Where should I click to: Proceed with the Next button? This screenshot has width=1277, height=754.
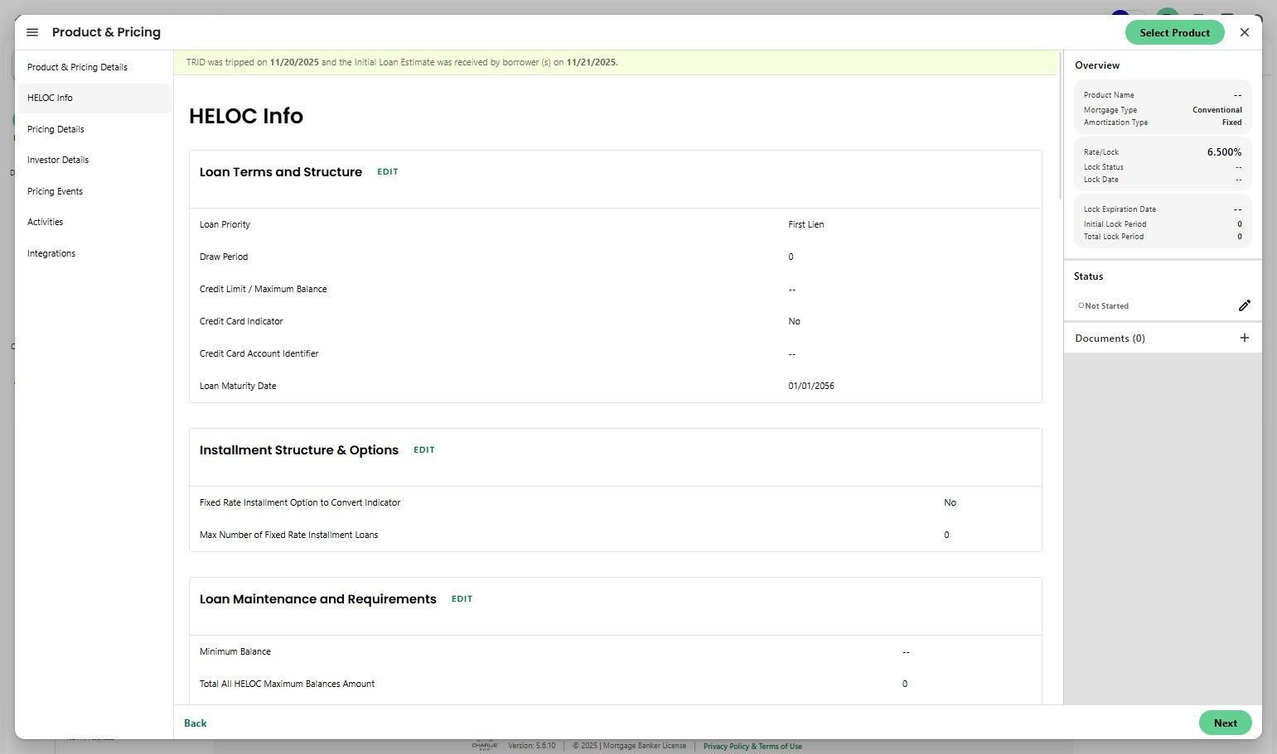point(1225,723)
